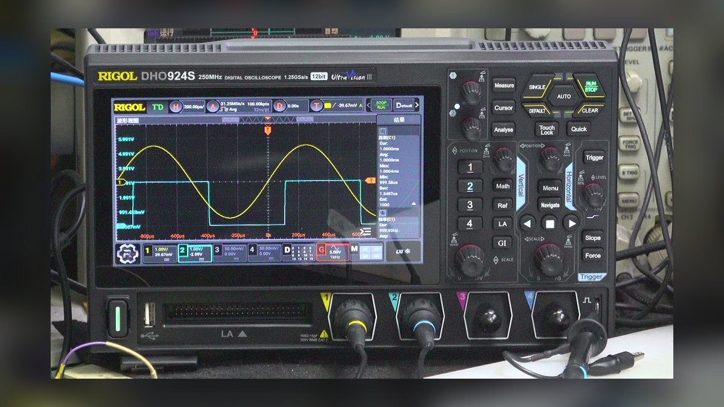The width and height of the screenshot is (724, 407).
Task: Click the Ref key
Action: coord(503,205)
